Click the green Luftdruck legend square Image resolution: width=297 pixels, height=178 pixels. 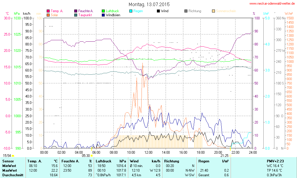(104, 11)
